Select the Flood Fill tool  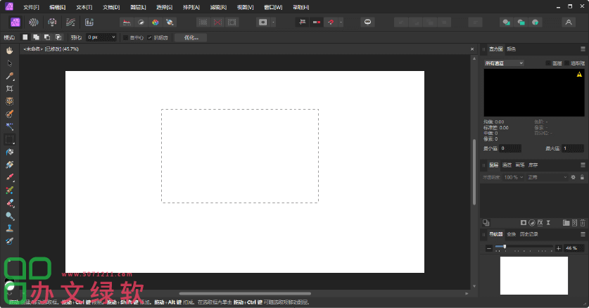tap(10, 152)
